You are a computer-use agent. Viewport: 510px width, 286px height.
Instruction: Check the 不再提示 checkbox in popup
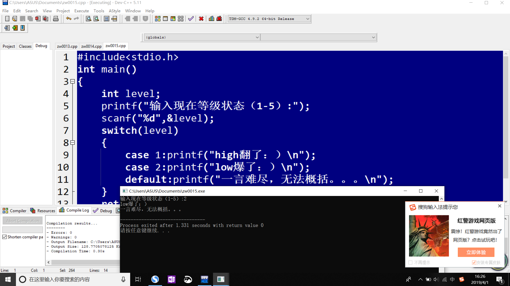coord(411,262)
